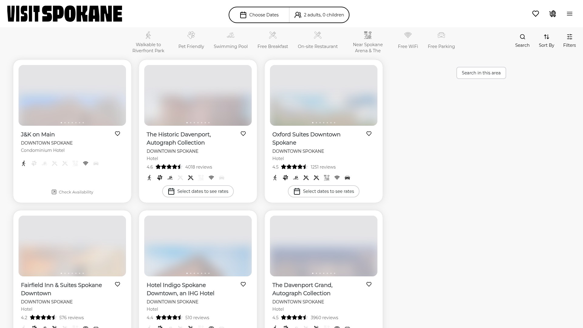583x328 pixels.
Task: Favorite The Historic Davenport listing
Action: (x=243, y=134)
